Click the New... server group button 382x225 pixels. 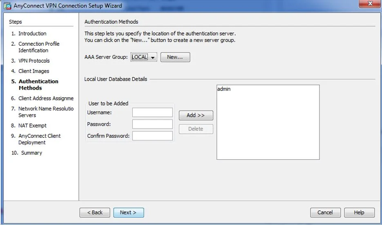[175, 57]
